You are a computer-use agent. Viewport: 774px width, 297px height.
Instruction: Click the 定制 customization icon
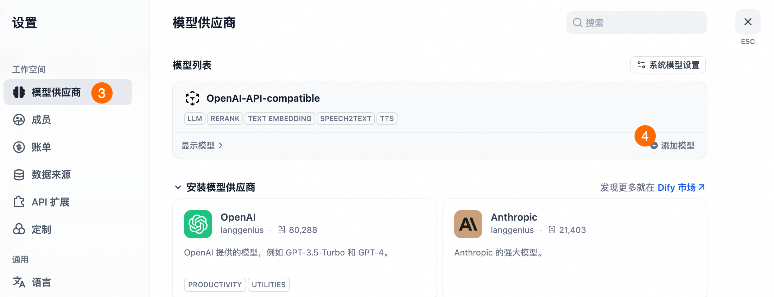tap(19, 229)
